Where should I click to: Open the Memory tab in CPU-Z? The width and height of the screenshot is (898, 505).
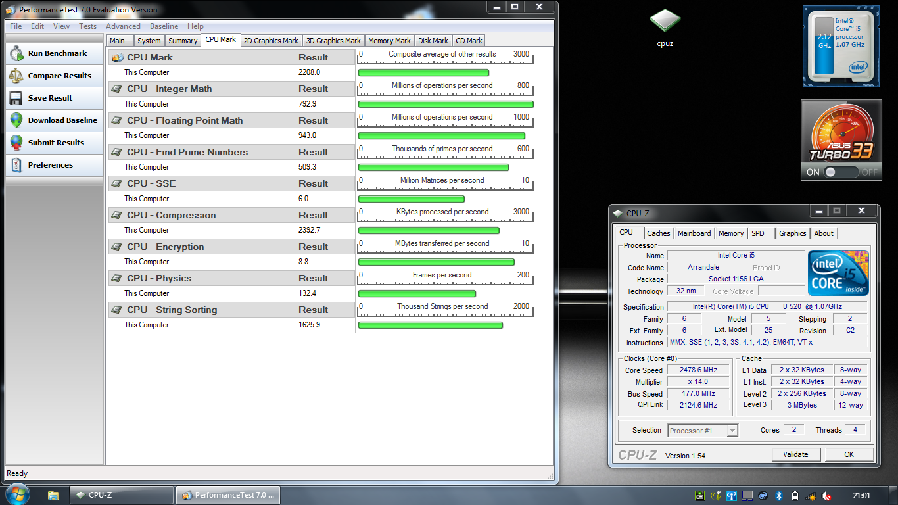click(x=731, y=233)
